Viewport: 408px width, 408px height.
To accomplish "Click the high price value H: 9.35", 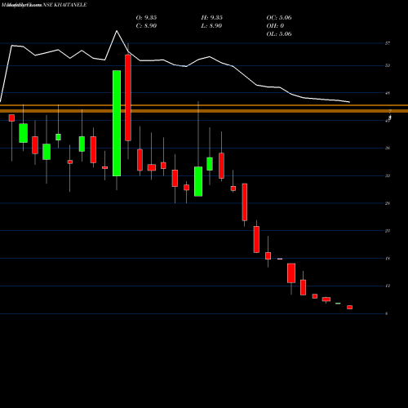I will [x=212, y=18].
